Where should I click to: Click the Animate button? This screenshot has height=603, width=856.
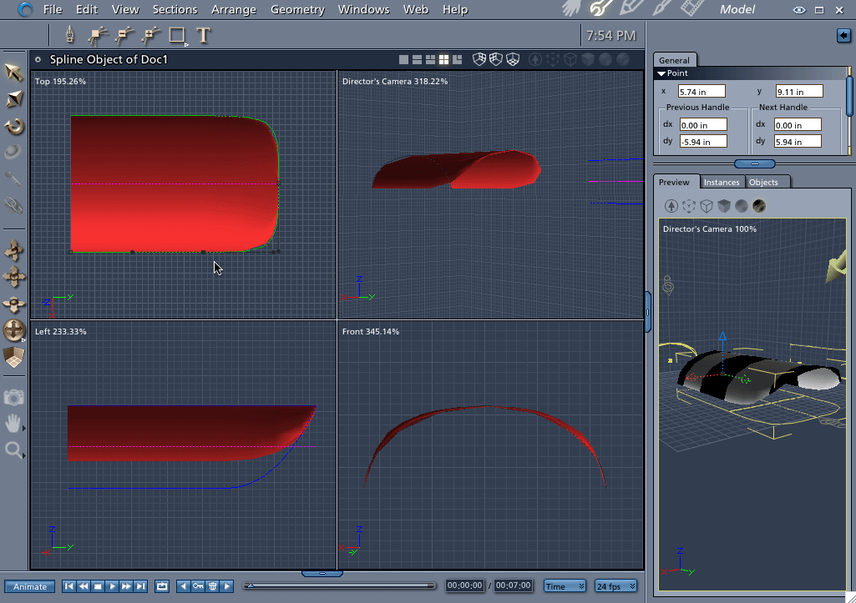[x=30, y=586]
